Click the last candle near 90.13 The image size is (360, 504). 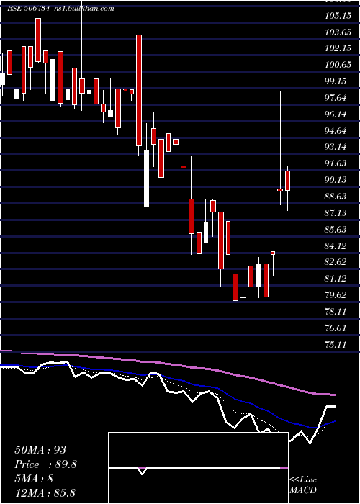(x=288, y=181)
